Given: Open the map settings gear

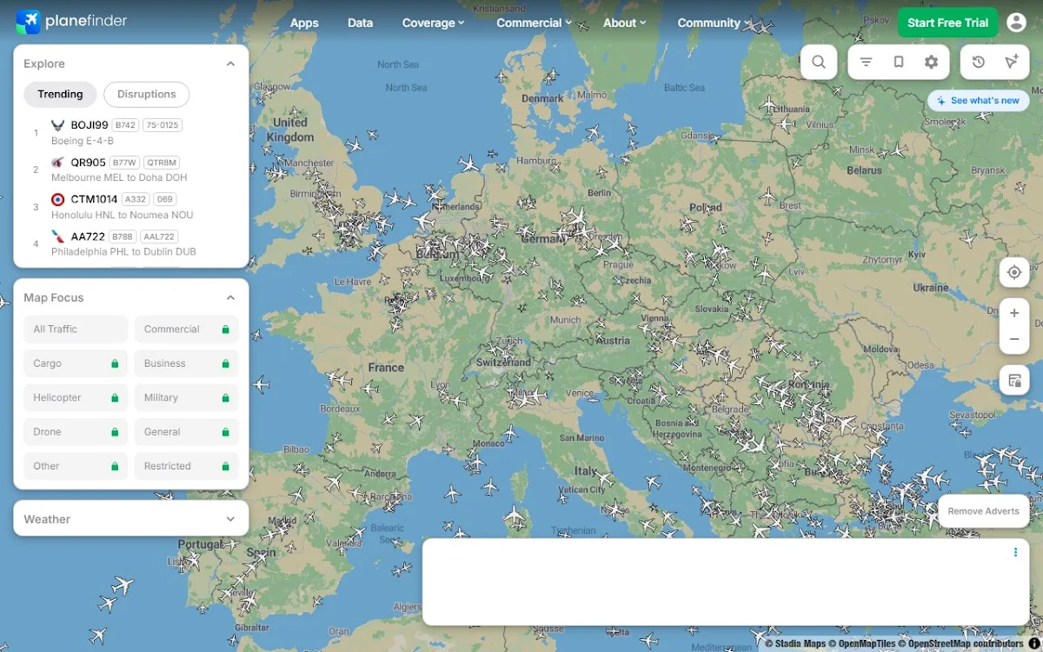Looking at the screenshot, I should (931, 62).
